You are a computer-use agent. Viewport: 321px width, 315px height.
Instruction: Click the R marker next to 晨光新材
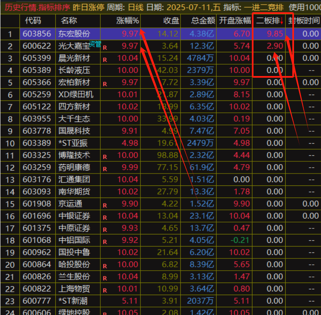coord(105,60)
